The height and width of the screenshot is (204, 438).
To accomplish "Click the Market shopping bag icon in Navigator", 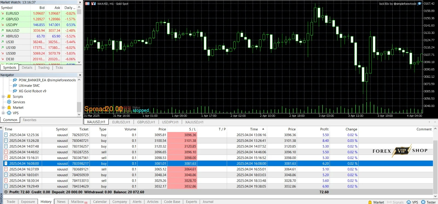I will (x=9, y=107).
